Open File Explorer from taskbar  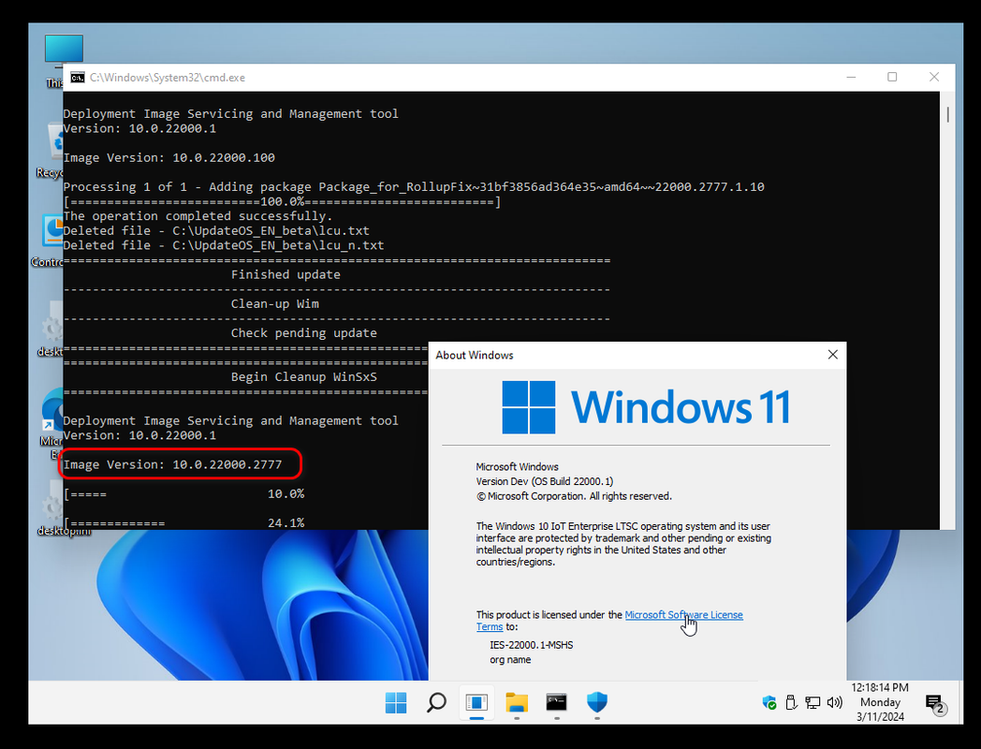(517, 703)
